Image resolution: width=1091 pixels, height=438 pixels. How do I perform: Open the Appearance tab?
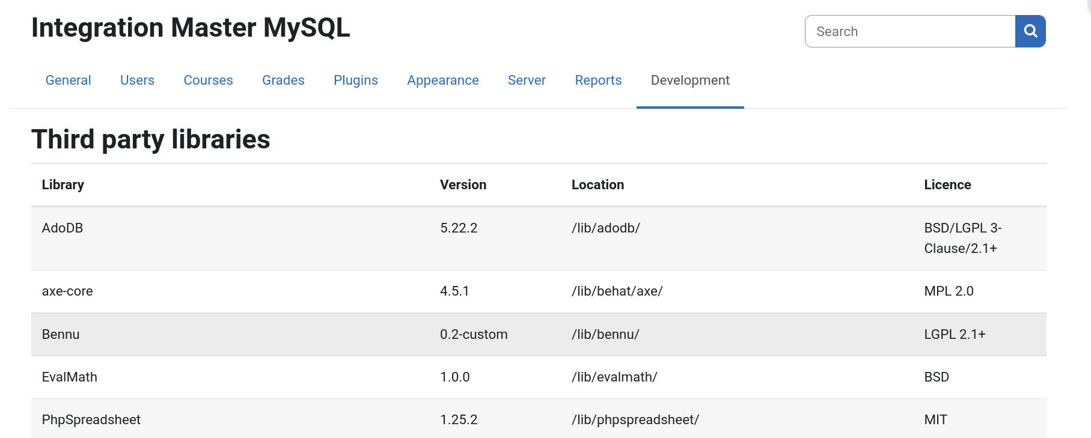coord(443,81)
